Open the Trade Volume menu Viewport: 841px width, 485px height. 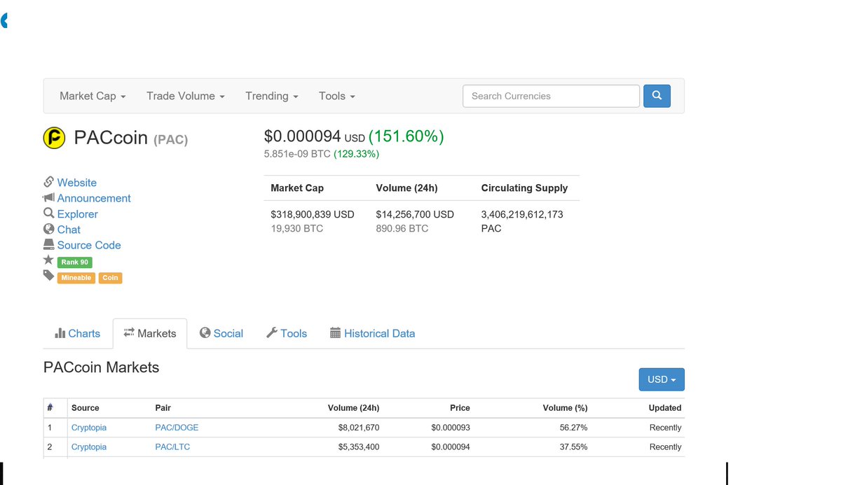184,96
